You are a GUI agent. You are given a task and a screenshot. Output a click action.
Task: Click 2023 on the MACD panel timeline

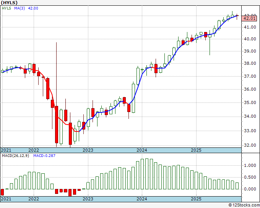pos(88,199)
